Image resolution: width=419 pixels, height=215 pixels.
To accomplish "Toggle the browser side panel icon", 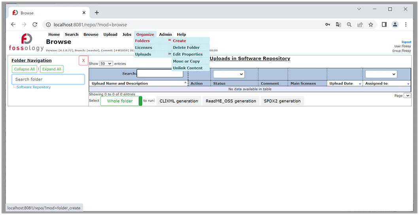I will tap(384, 25).
